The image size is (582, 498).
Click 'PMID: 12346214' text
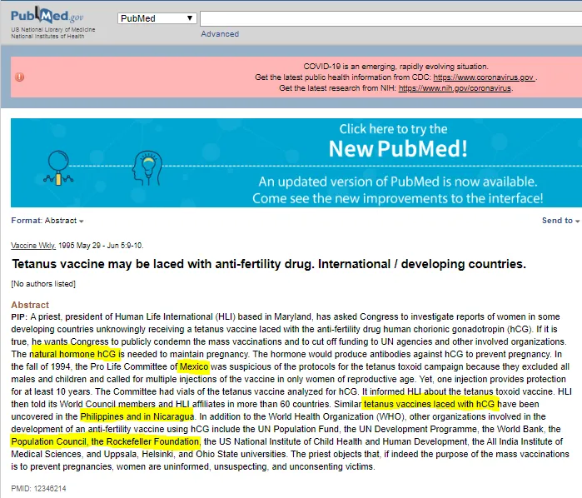pyautogui.click(x=38, y=488)
